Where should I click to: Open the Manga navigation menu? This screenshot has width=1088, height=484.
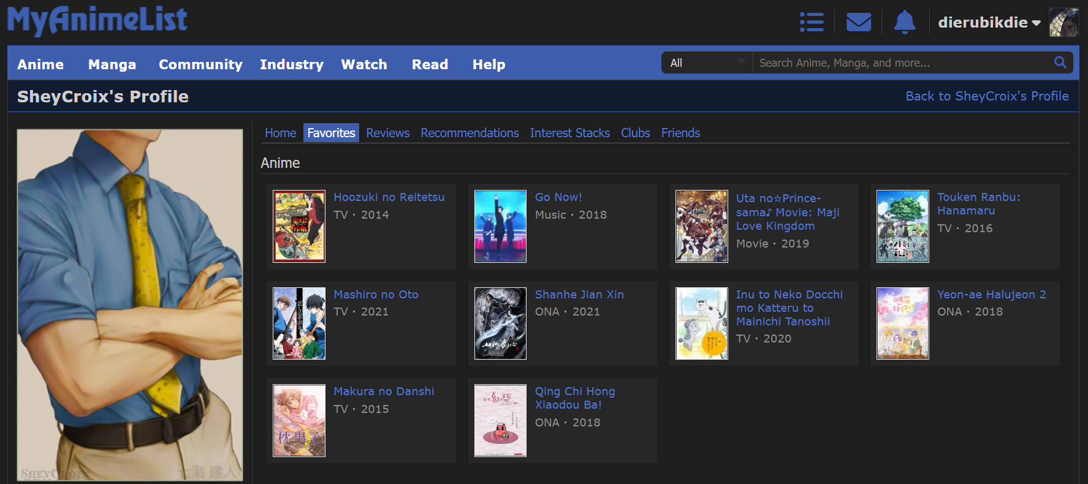[112, 64]
